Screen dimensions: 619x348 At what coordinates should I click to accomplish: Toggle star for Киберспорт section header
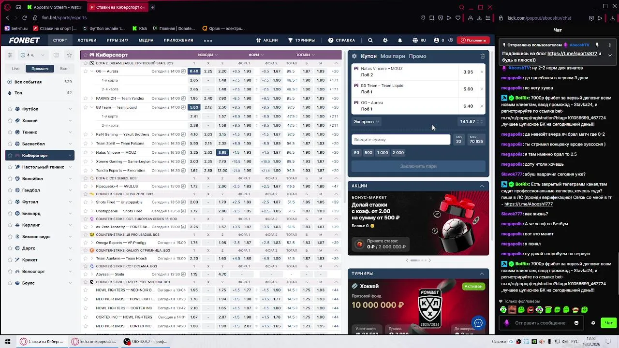point(85,55)
